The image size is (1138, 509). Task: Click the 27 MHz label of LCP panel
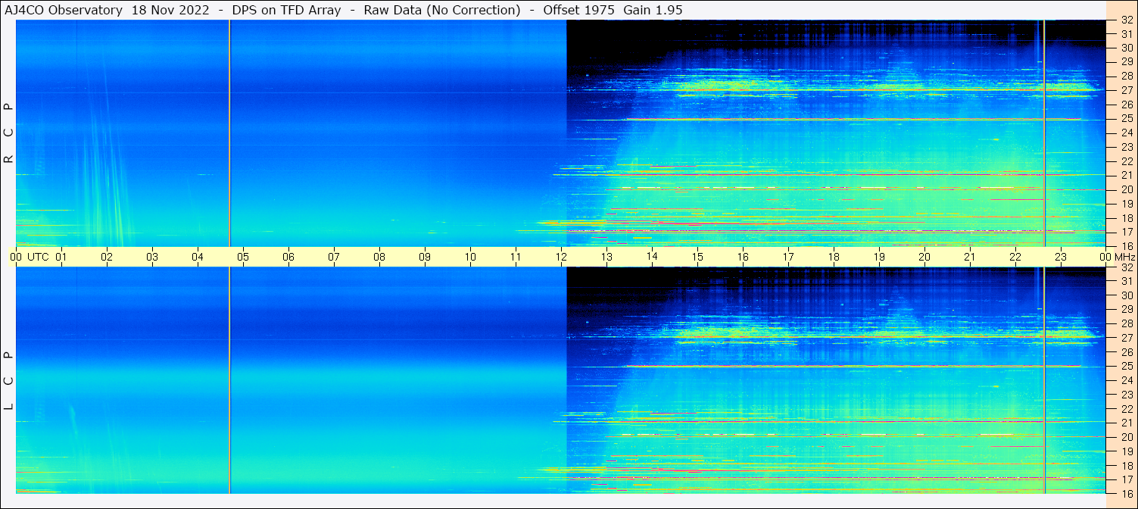(1127, 338)
